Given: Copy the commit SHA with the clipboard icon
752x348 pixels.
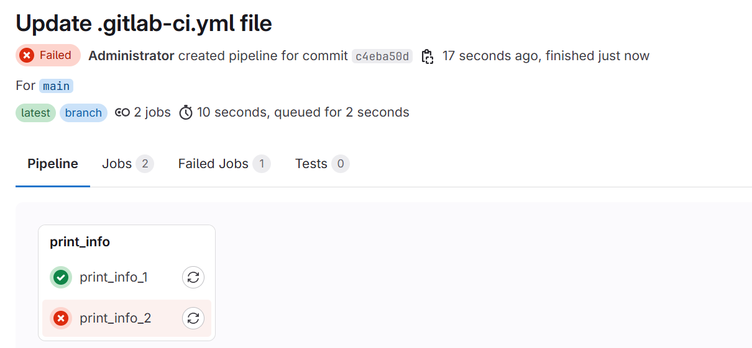Looking at the screenshot, I should (x=427, y=56).
